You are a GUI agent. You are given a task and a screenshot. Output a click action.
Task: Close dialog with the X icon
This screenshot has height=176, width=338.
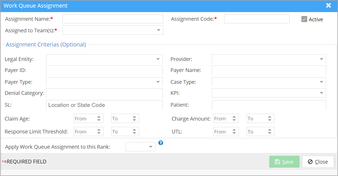tap(329, 6)
